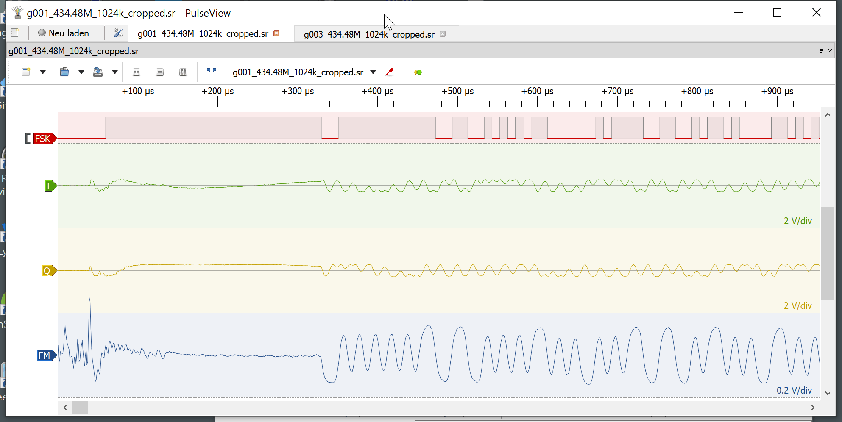Viewport: 842px width, 422px height.
Task: Toggle the cursors pair icon
Action: click(x=211, y=72)
